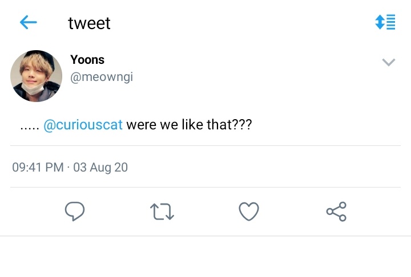The image size is (411, 277).
Task: Follow the @curiouscat mention link
Action: [x=83, y=125]
